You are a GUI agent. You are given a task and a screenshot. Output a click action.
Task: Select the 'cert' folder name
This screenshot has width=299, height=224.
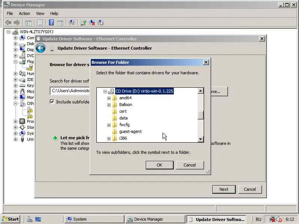tap(123, 111)
